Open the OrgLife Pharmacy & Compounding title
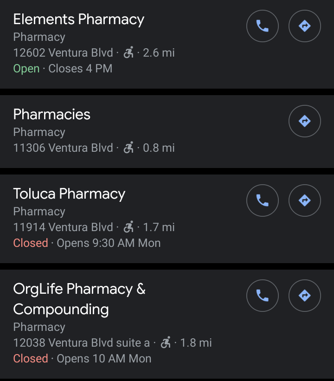Image resolution: width=334 pixels, height=381 pixels. 79,299
